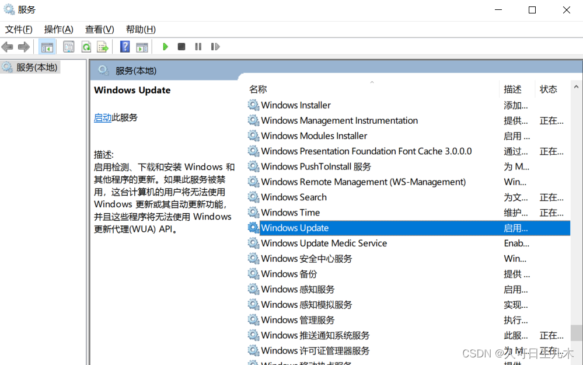This screenshot has width=583, height=365.
Task: Select the Windows Time service name
Action: [291, 213]
